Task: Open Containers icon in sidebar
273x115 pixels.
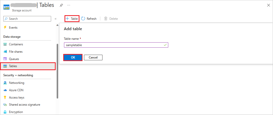Action: tap(5, 44)
